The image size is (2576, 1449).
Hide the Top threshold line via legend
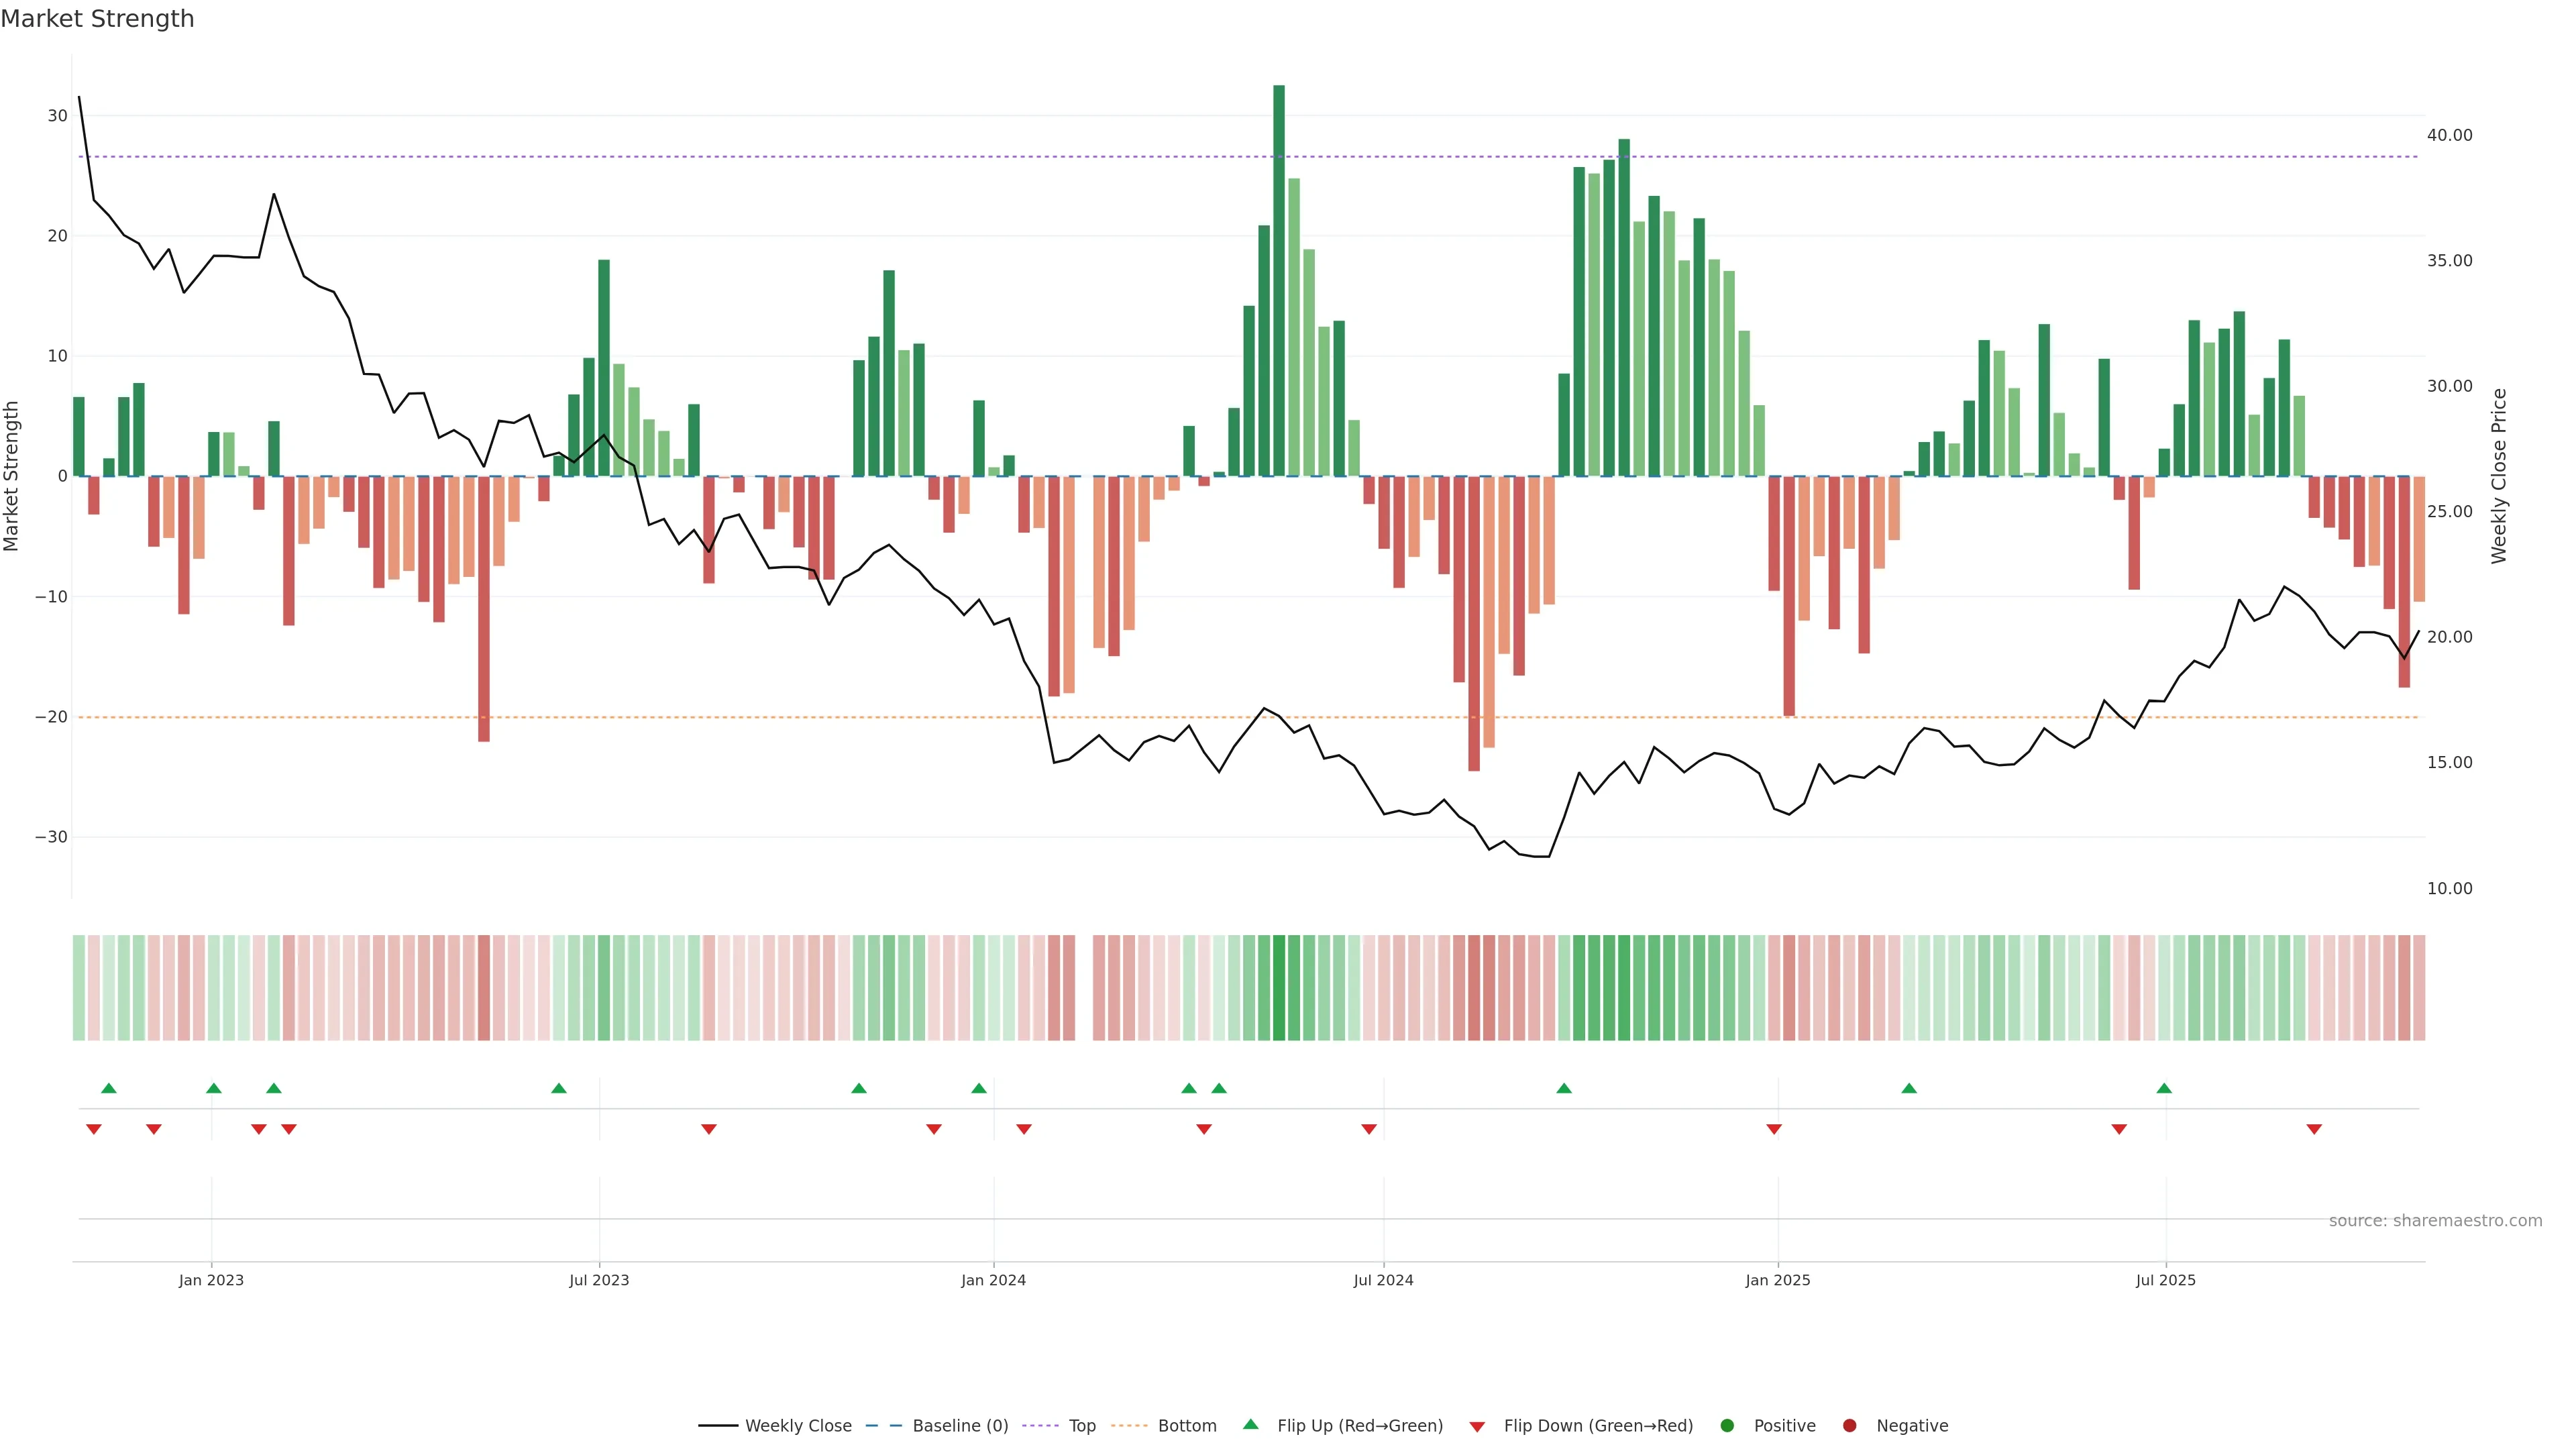point(1081,1426)
